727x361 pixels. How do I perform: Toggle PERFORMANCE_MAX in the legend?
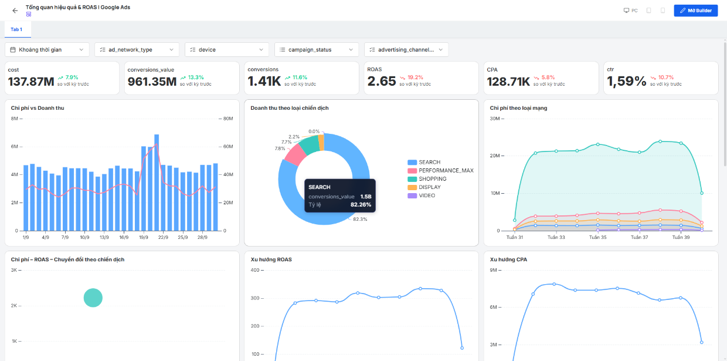pyautogui.click(x=440, y=170)
